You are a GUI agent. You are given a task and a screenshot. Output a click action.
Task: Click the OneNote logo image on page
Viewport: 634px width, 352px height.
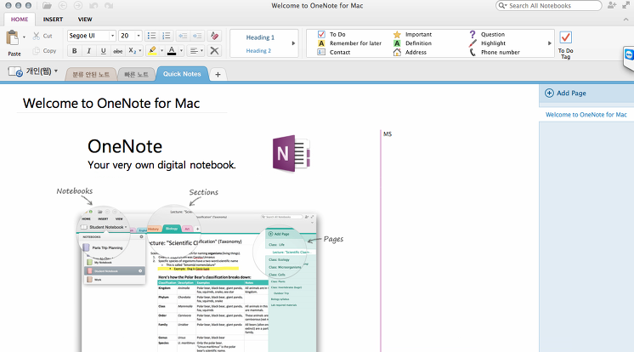click(x=292, y=153)
